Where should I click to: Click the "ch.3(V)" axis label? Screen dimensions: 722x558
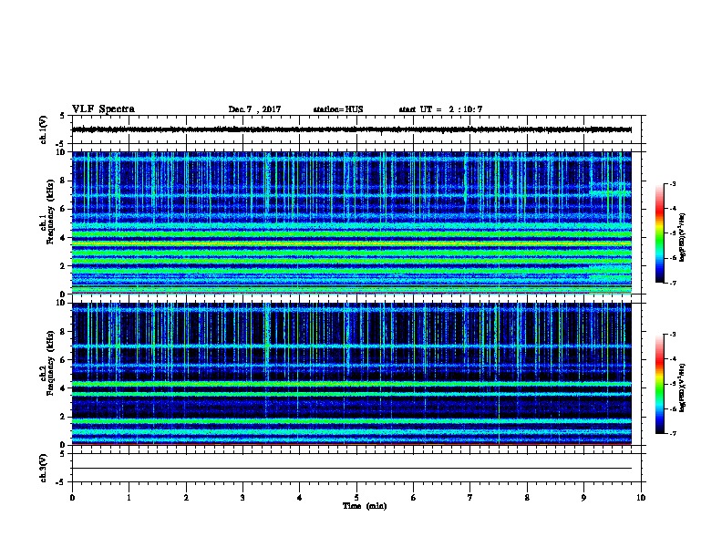44,468
